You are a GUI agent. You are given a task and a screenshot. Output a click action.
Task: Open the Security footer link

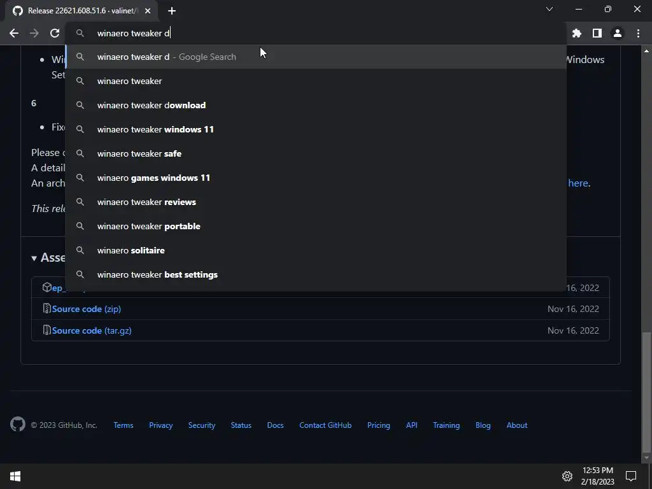202,425
